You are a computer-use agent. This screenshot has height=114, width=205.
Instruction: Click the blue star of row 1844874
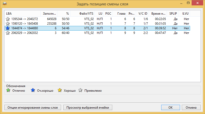(8, 28)
